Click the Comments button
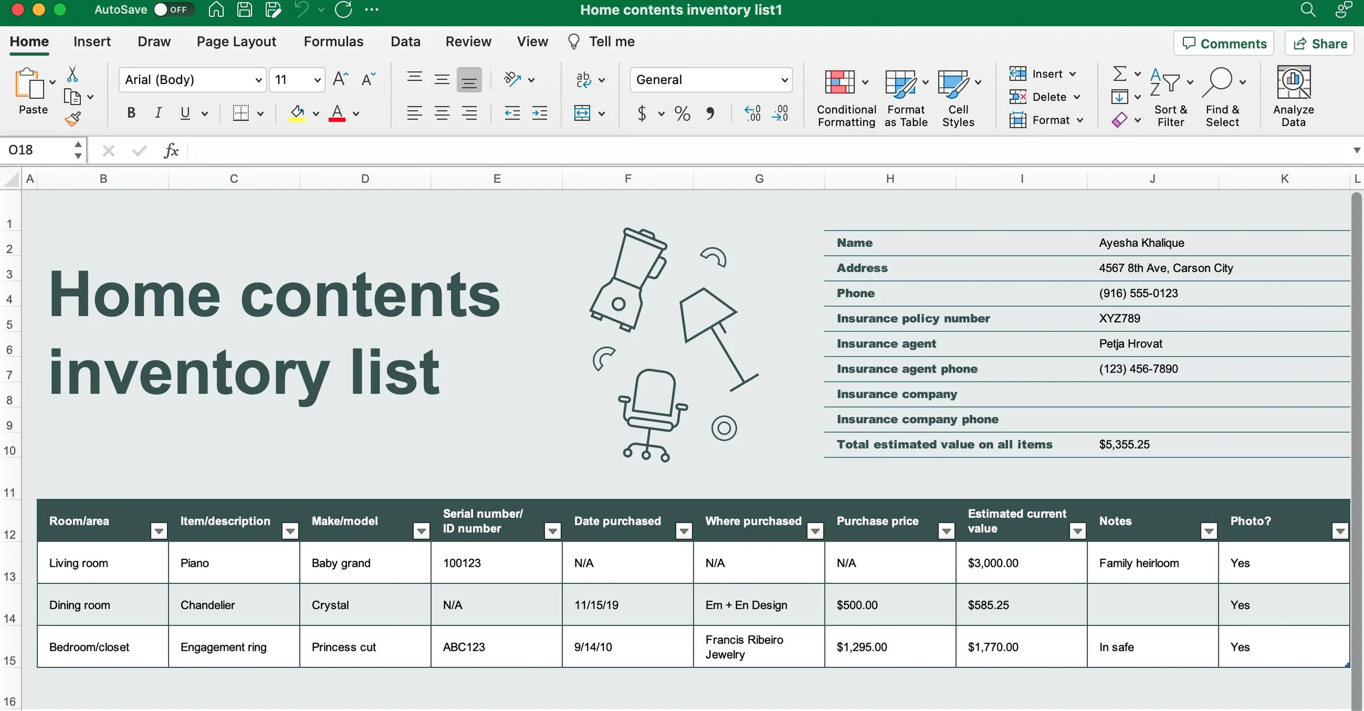1364x711 pixels. [1223, 43]
